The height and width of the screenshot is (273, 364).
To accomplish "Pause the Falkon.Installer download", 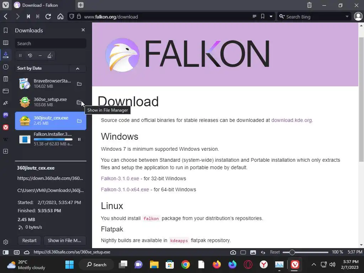I will pos(79,139).
